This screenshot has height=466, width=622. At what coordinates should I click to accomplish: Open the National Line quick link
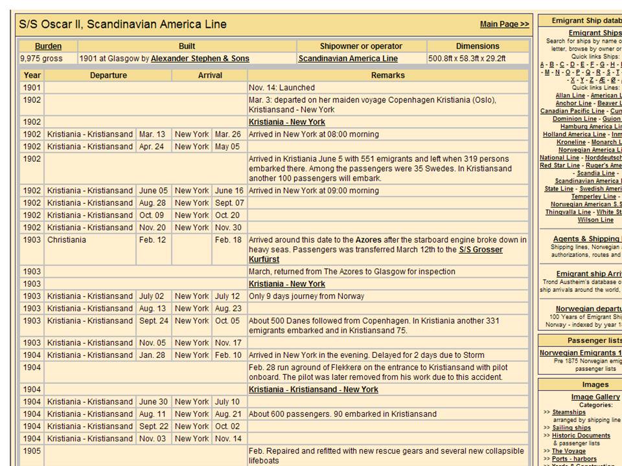[559, 158]
